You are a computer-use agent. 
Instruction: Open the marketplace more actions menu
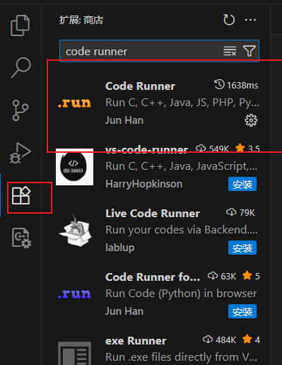coord(250,20)
